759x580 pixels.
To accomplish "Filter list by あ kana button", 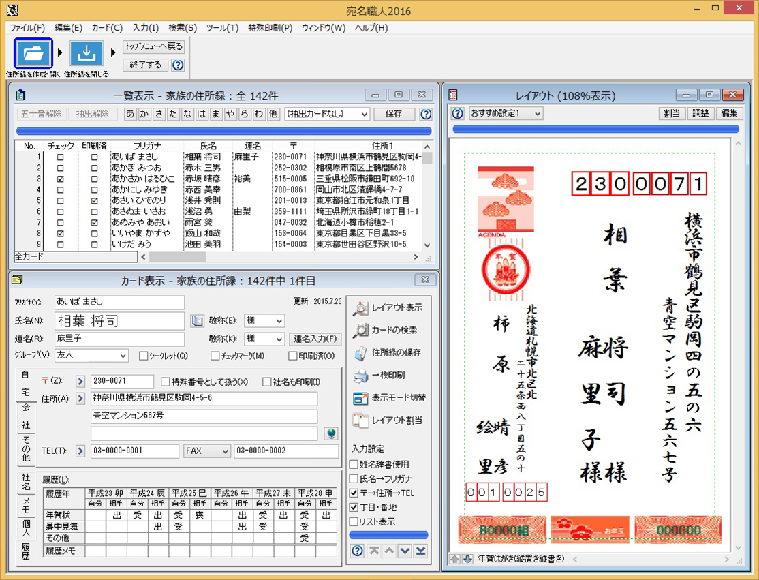I will [x=129, y=115].
